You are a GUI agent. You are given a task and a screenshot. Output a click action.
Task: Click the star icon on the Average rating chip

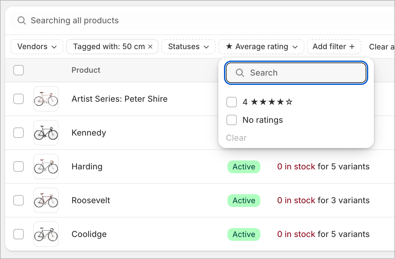coord(229,47)
